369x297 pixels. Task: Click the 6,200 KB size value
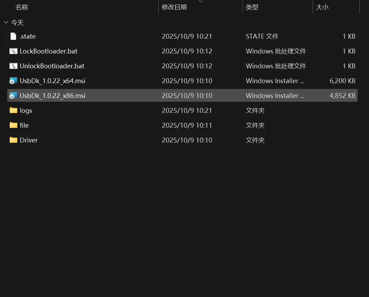[342, 81]
